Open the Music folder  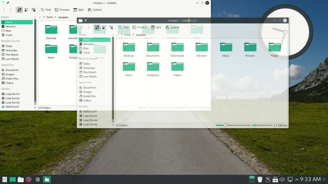226,50
